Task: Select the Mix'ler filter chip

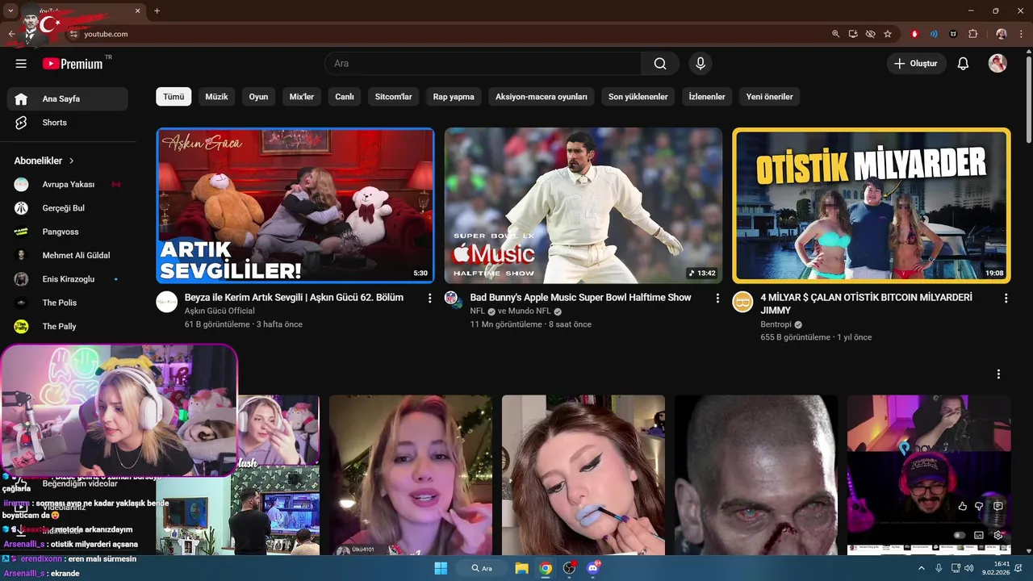Action: pyautogui.click(x=302, y=97)
